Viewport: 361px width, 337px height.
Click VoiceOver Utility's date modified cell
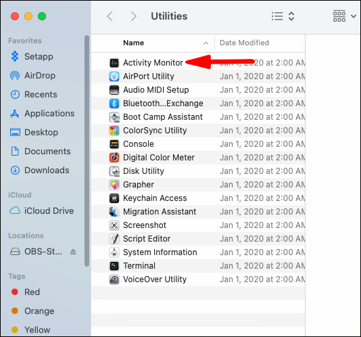262,279
